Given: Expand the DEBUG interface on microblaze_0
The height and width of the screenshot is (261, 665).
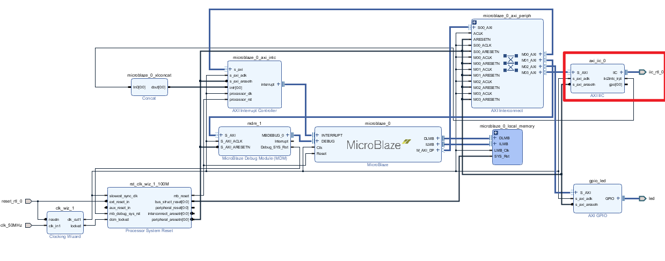Looking at the screenshot, I should [318, 141].
